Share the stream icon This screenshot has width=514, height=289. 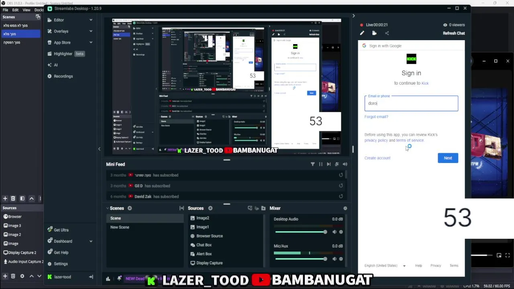click(x=387, y=33)
